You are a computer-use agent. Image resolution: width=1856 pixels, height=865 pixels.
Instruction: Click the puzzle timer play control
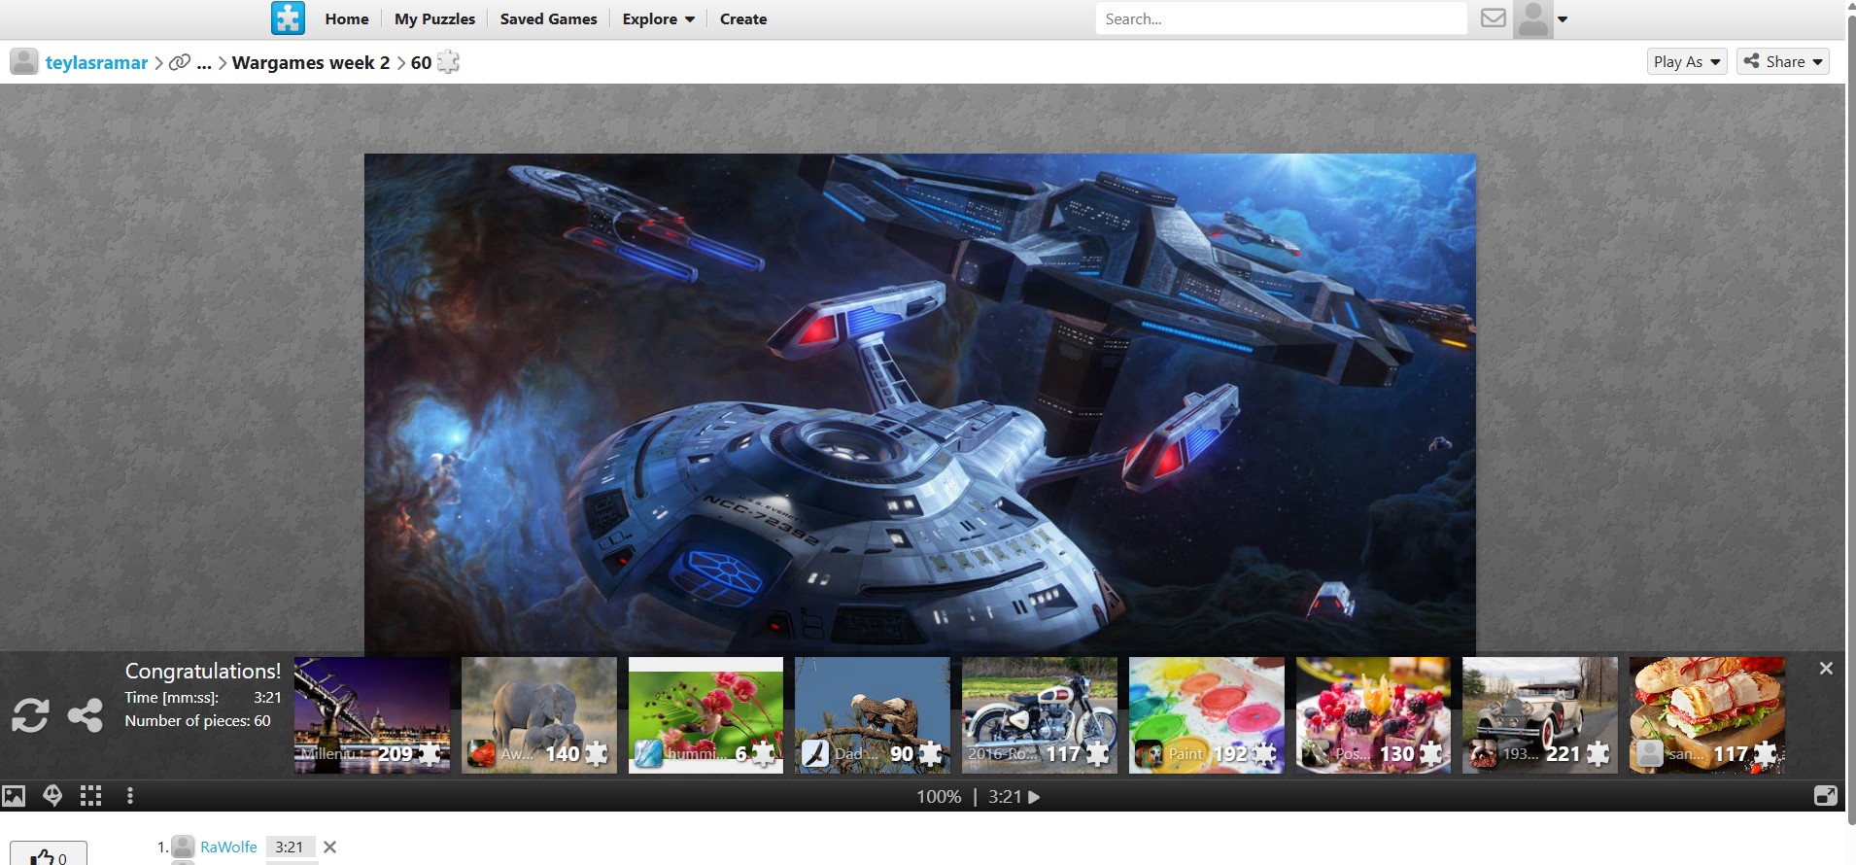point(1034,797)
